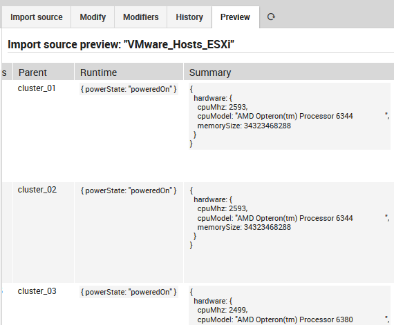The width and height of the screenshot is (394, 325).
Task: Click powerState value in cluster_03 row
Action: coord(129,292)
